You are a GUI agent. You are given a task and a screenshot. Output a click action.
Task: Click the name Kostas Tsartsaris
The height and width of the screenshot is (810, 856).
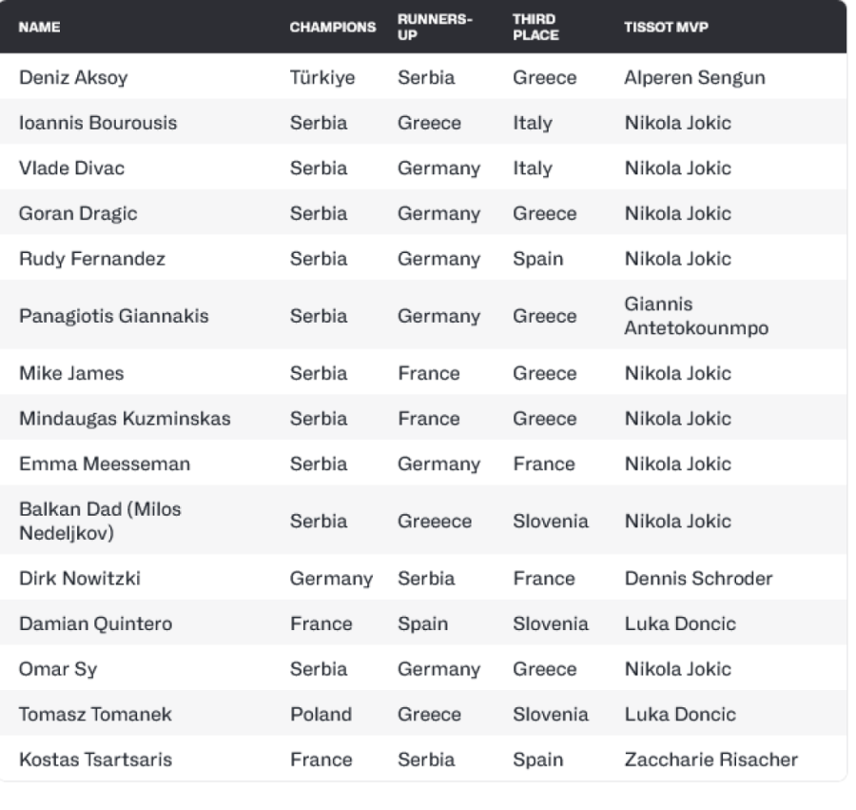point(95,761)
